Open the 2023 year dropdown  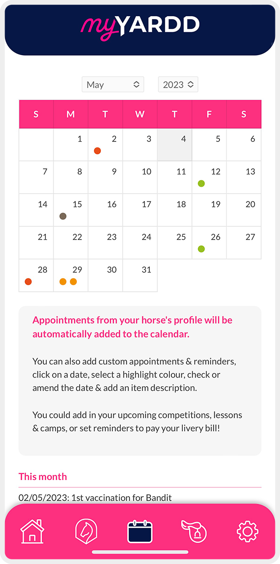(178, 84)
